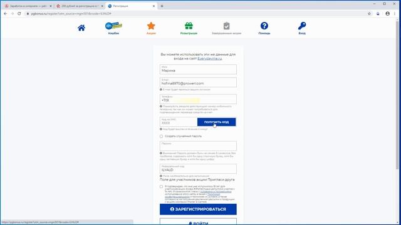
Task: Bookmark this page with the star
Action: 369,14
